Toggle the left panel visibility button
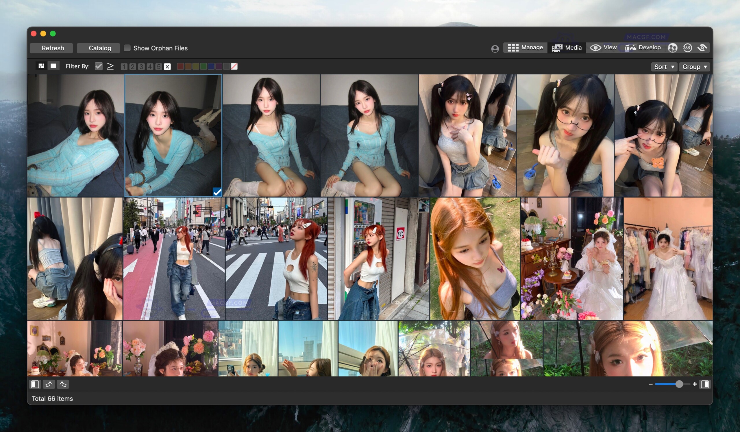Image resolution: width=740 pixels, height=432 pixels. [35, 384]
